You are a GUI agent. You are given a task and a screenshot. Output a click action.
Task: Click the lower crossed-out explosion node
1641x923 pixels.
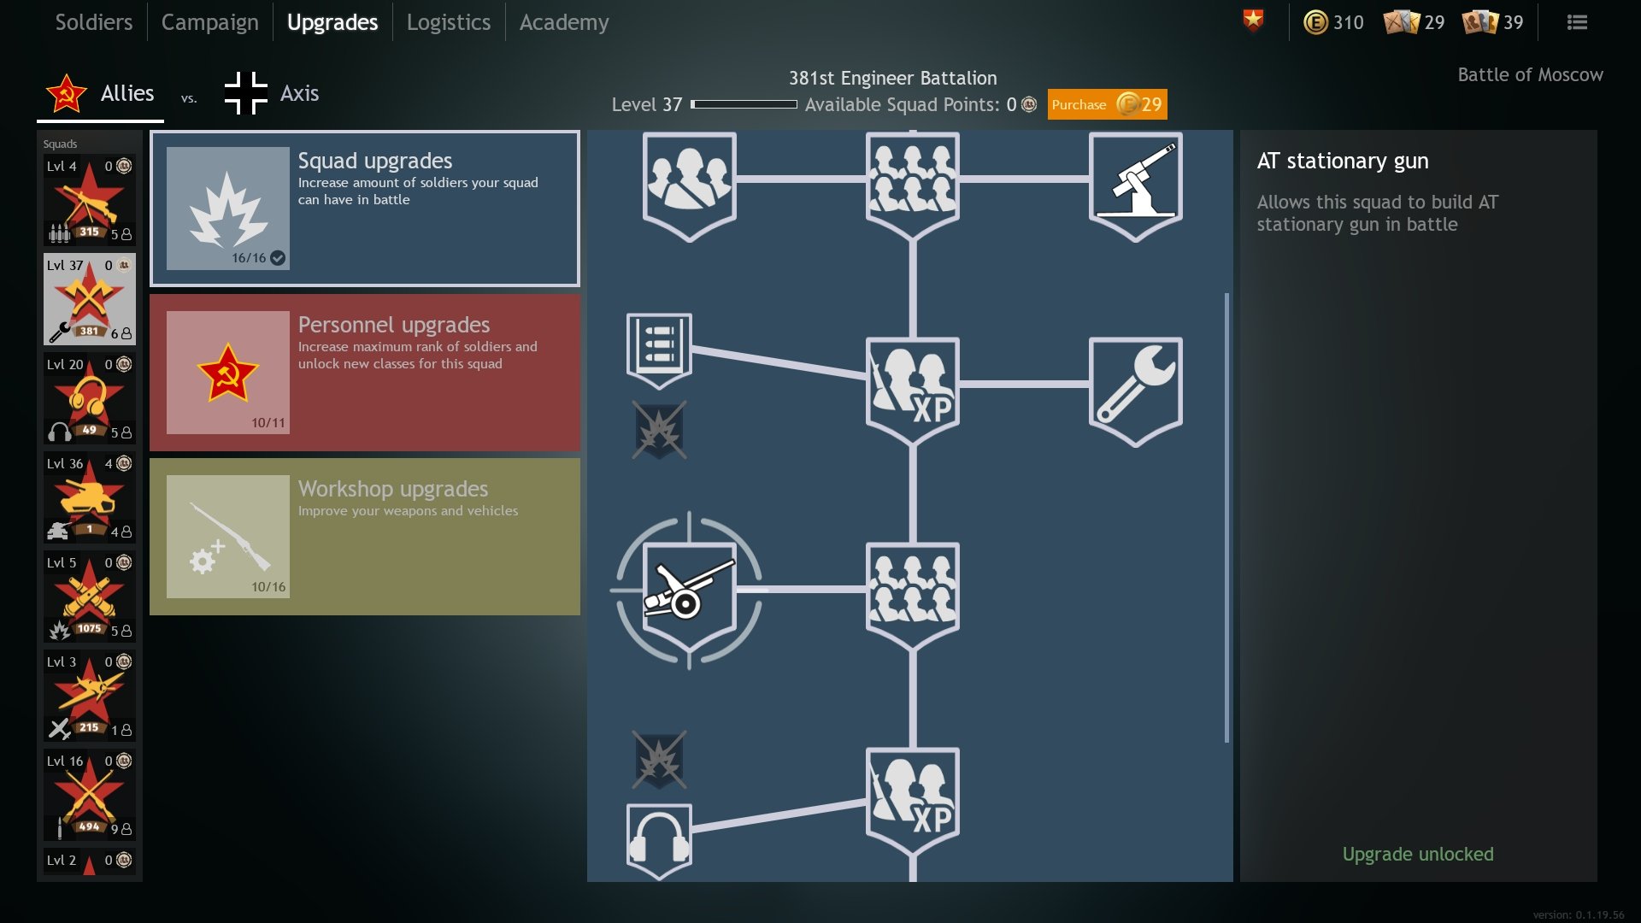click(659, 760)
